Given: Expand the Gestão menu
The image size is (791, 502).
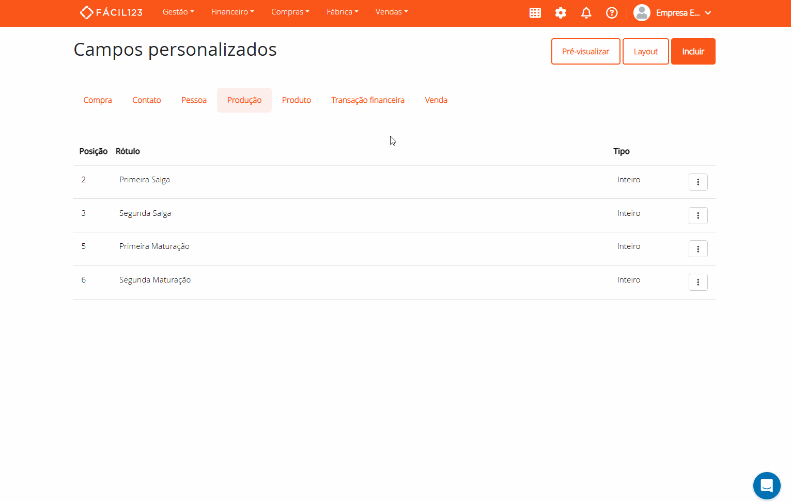Looking at the screenshot, I should (x=178, y=11).
